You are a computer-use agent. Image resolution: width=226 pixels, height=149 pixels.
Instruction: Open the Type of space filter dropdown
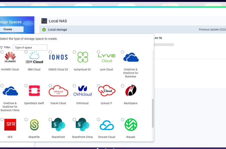[x=30, y=48]
